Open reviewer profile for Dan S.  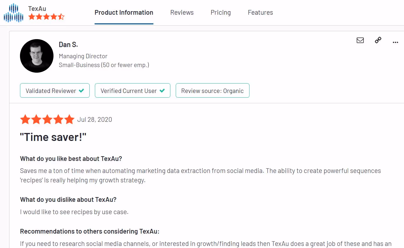coord(68,44)
